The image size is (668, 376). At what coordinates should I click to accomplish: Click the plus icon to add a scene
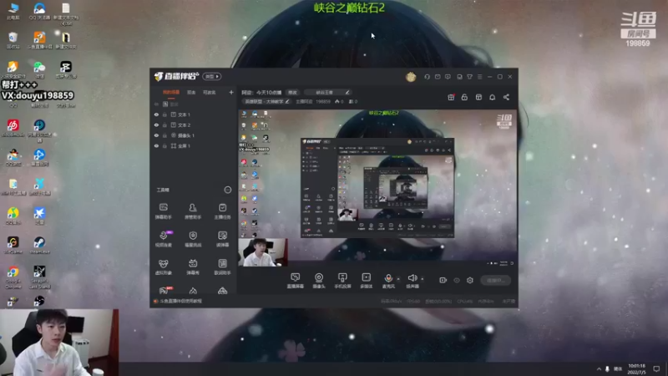pyautogui.click(x=231, y=92)
